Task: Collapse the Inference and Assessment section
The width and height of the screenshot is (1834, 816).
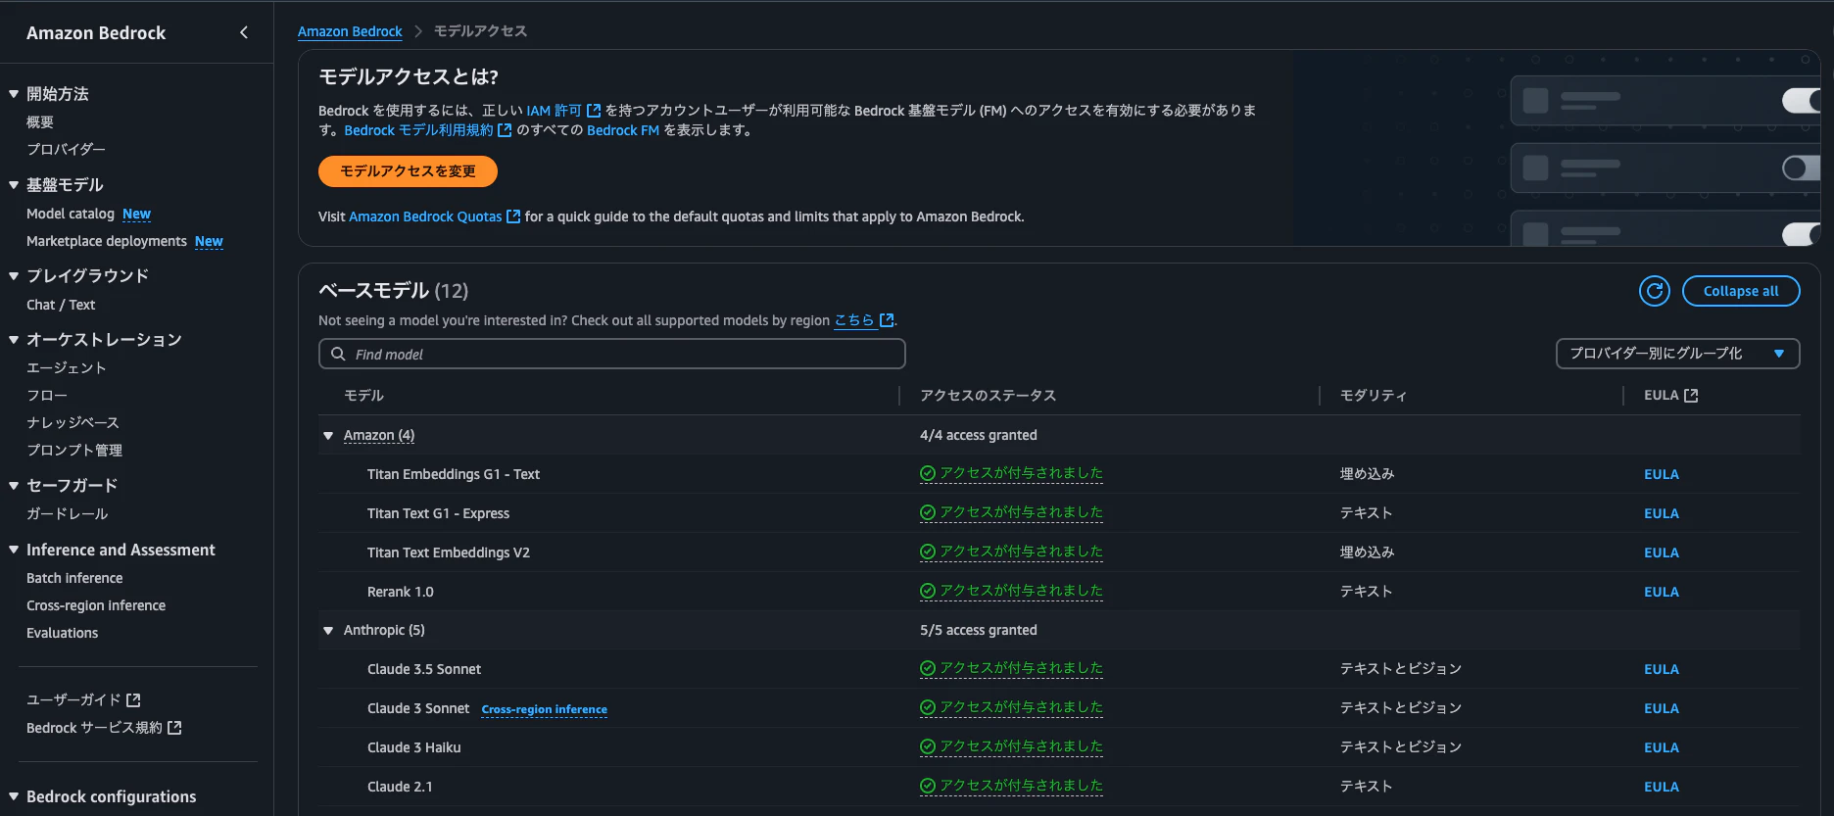Action: tap(14, 551)
